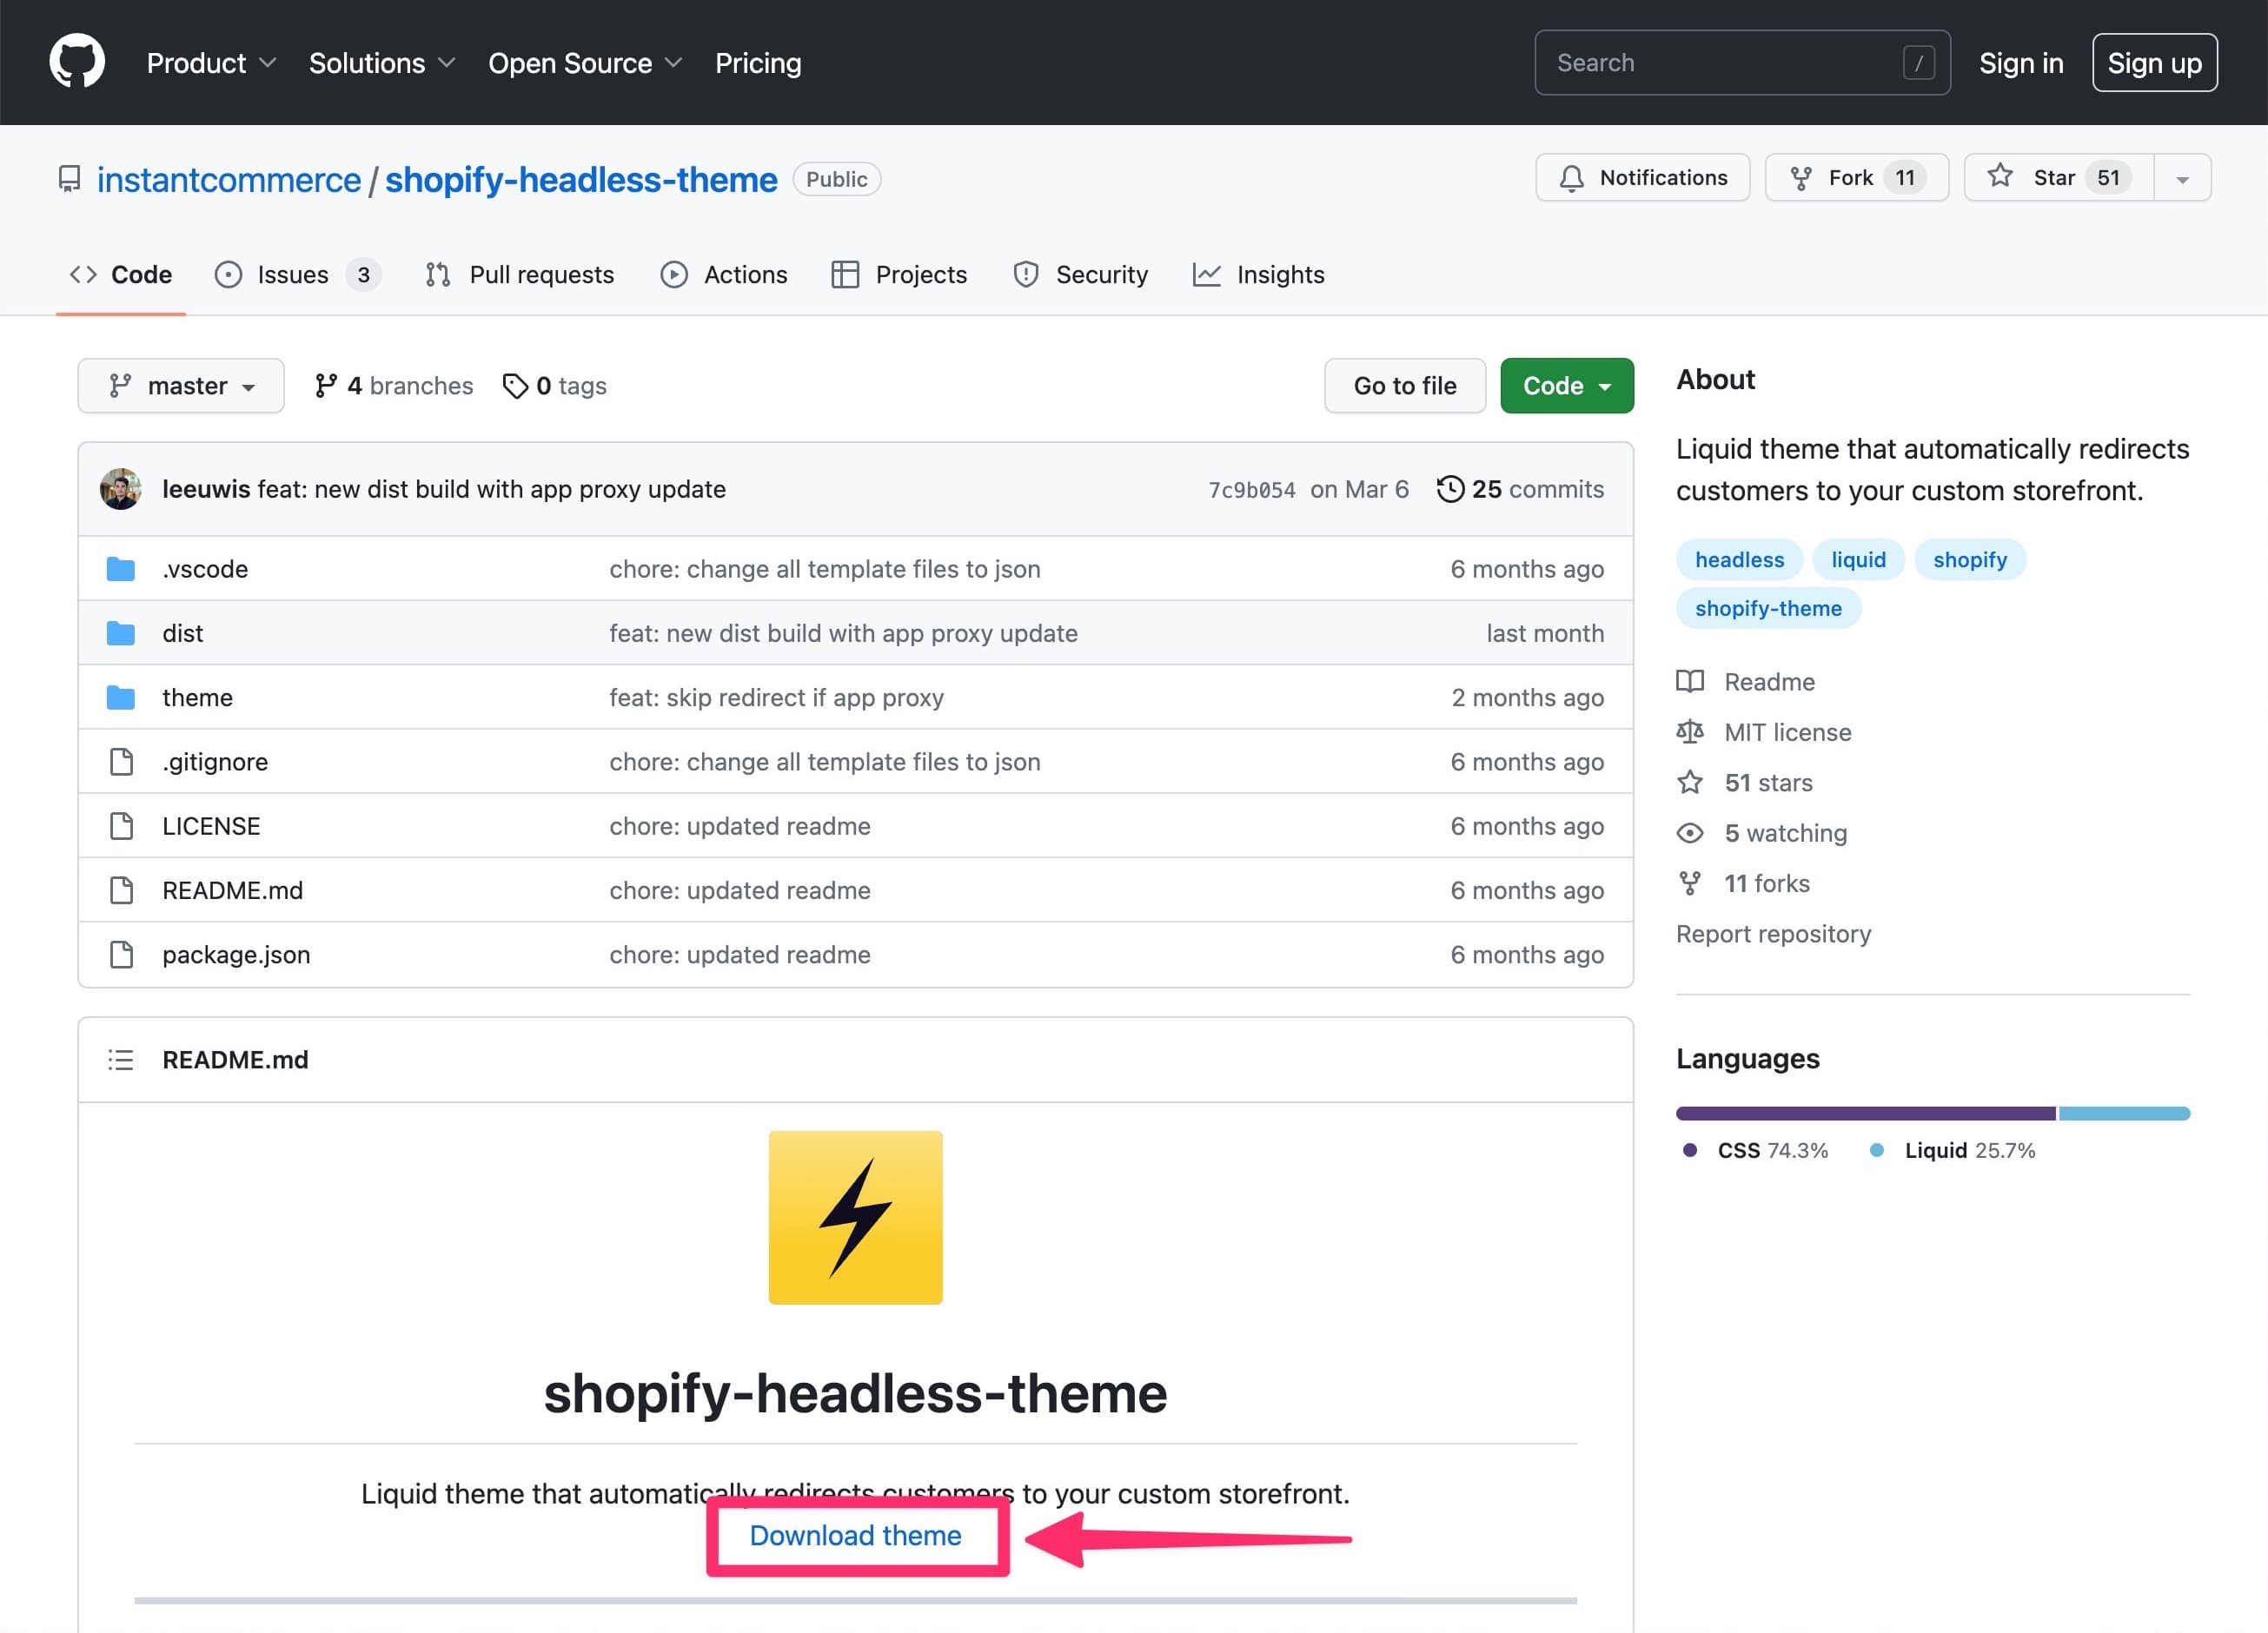
Task: Switch to the Issues tab
Action: tap(292, 274)
